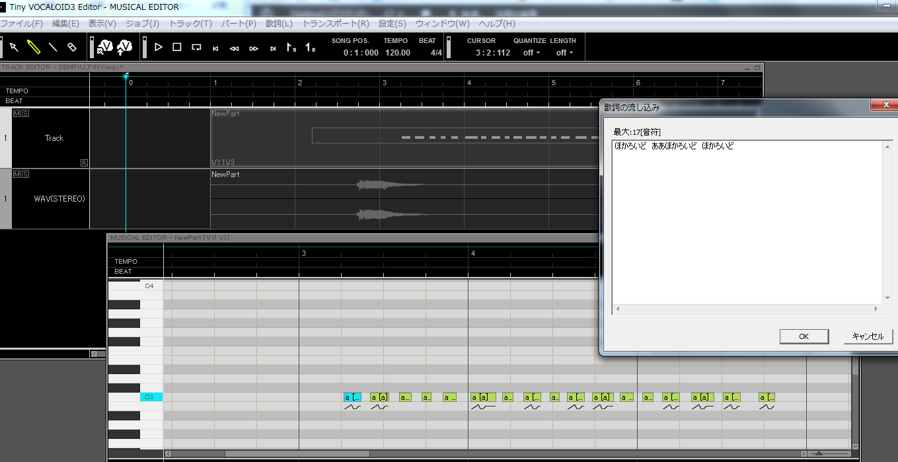898x462 pixels.
Task: Toggle the R button on vocal Track
Action: point(85,163)
